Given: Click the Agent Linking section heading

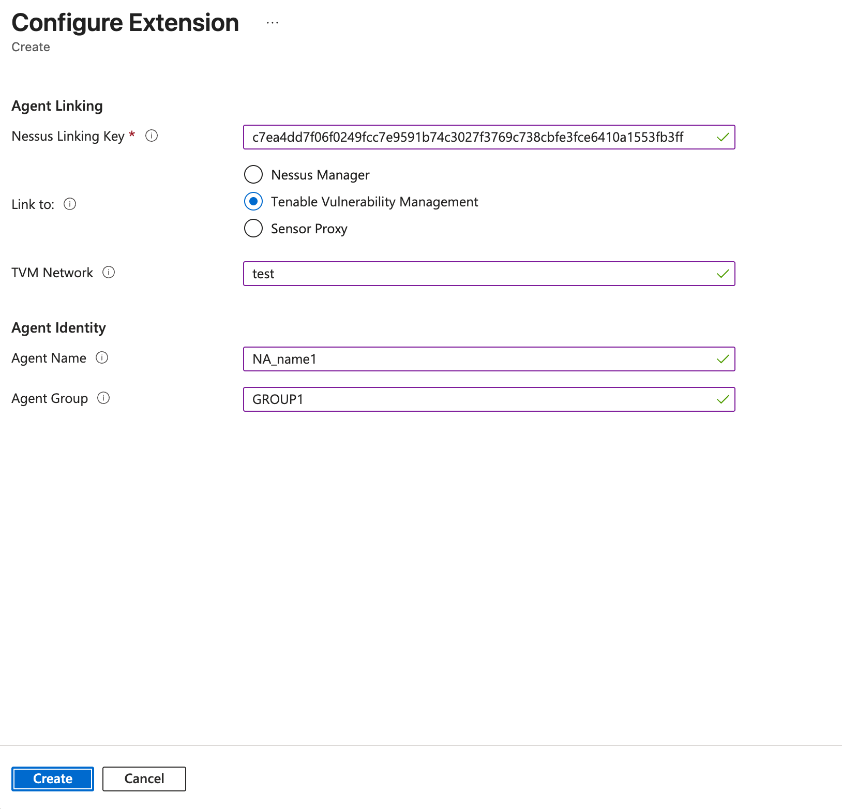Looking at the screenshot, I should (x=57, y=106).
